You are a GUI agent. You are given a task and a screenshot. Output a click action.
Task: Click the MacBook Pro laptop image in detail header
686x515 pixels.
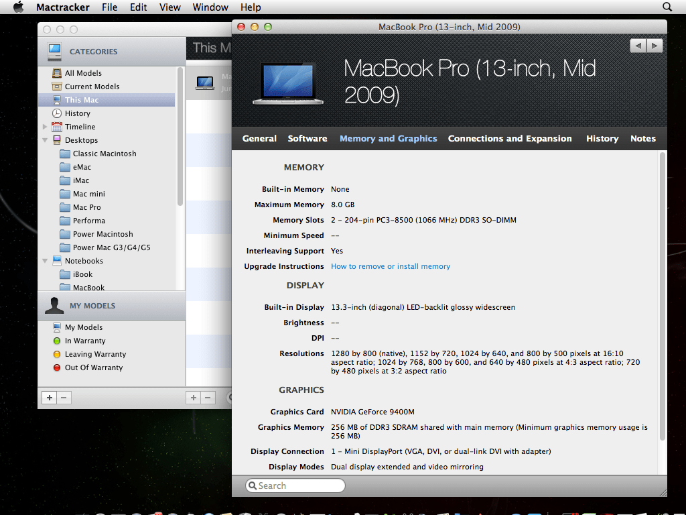coord(288,83)
